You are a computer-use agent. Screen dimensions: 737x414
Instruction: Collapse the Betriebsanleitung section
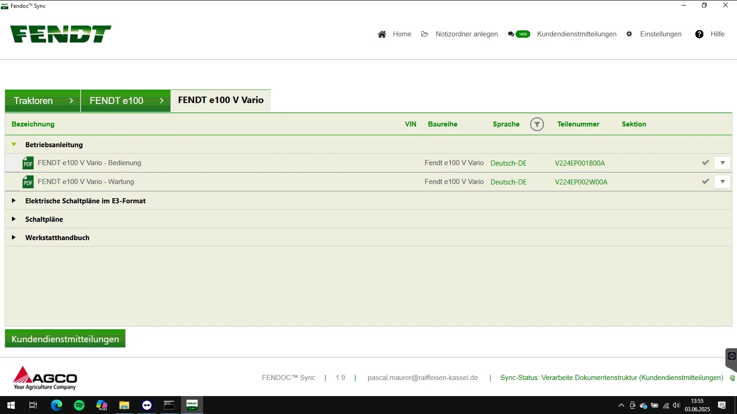14,144
